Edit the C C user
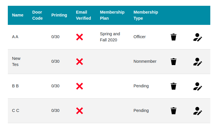The image size is (221, 131). coord(198,111)
